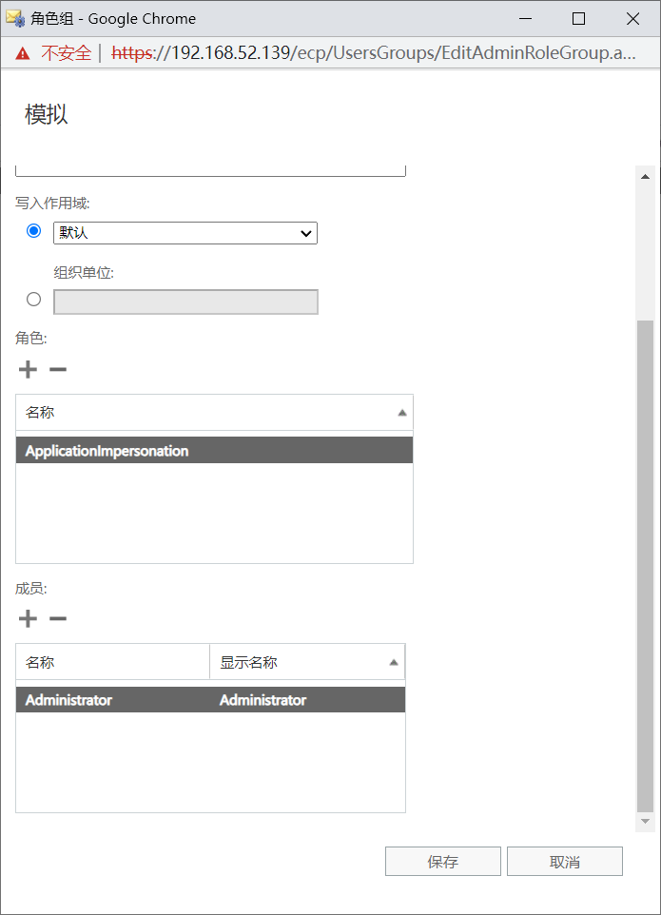Click the minus icon to remove selected member
The image size is (661, 915).
(58, 619)
